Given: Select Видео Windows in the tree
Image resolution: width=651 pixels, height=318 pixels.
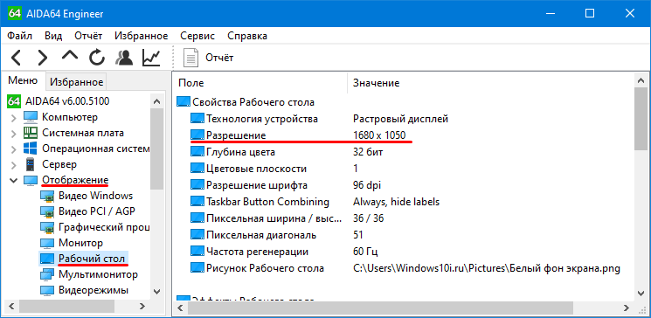Looking at the screenshot, I should 95,196.
